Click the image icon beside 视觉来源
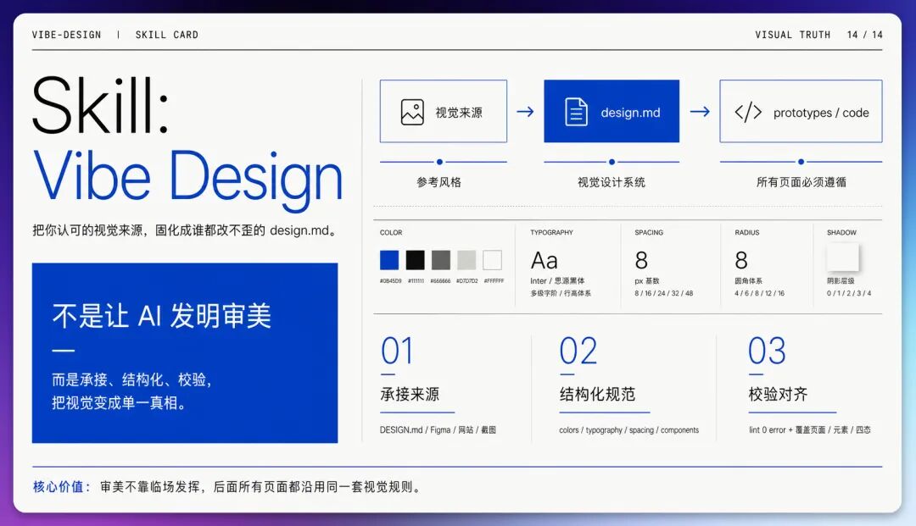Screen dimensions: 916x526 click(x=412, y=112)
